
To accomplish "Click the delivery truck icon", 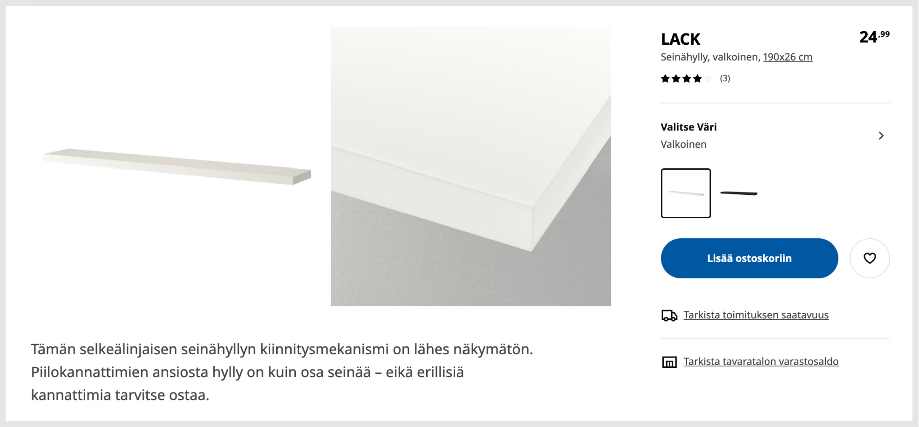I will pos(669,316).
